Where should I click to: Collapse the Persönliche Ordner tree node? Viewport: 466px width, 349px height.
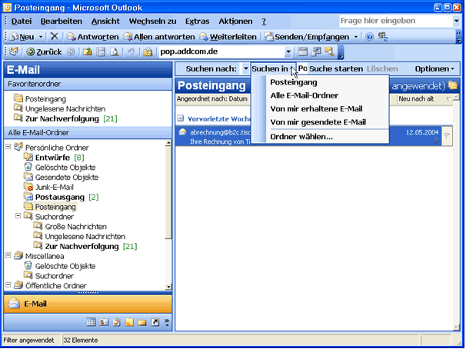tap(8, 146)
